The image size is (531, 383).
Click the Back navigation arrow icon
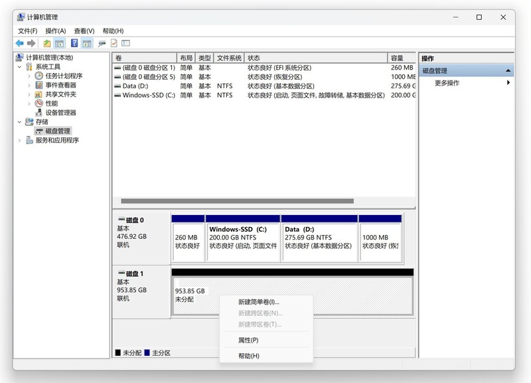[19, 43]
